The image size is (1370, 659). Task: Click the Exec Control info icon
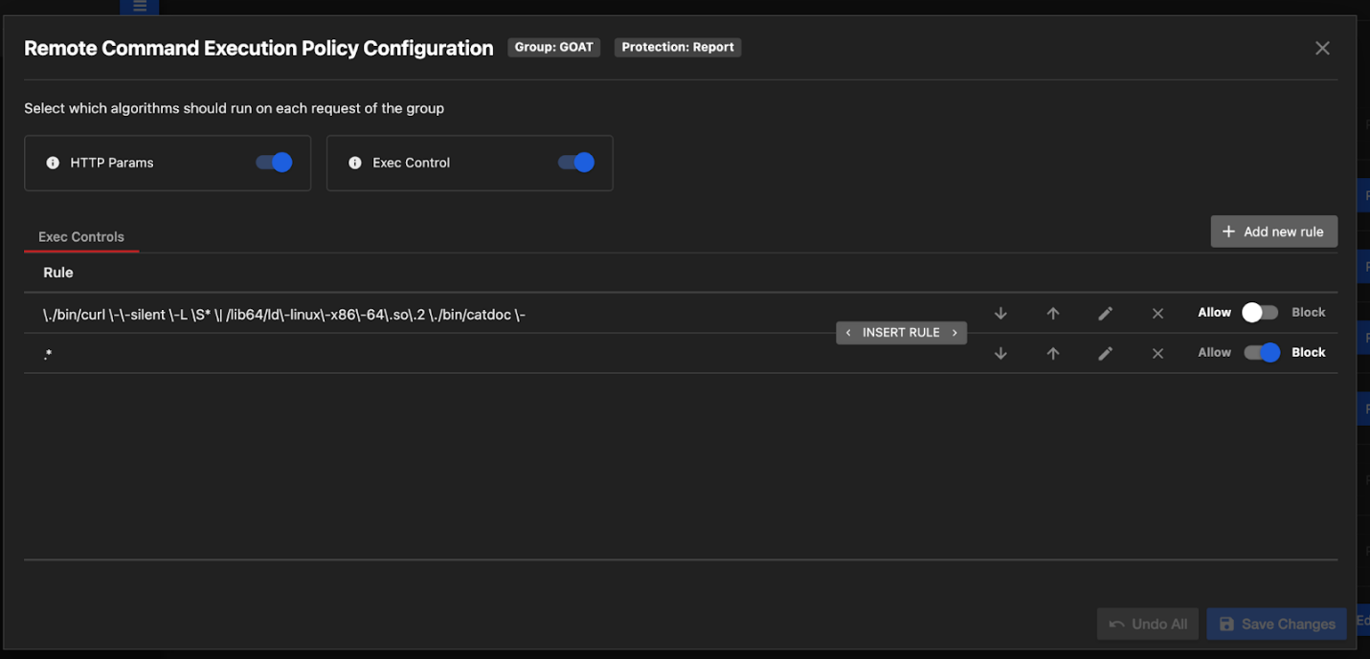click(355, 164)
